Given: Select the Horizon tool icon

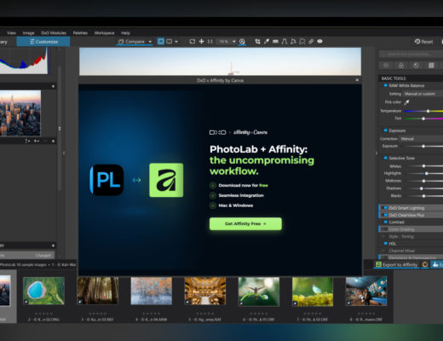Looking at the screenshot, I should pos(275,42).
